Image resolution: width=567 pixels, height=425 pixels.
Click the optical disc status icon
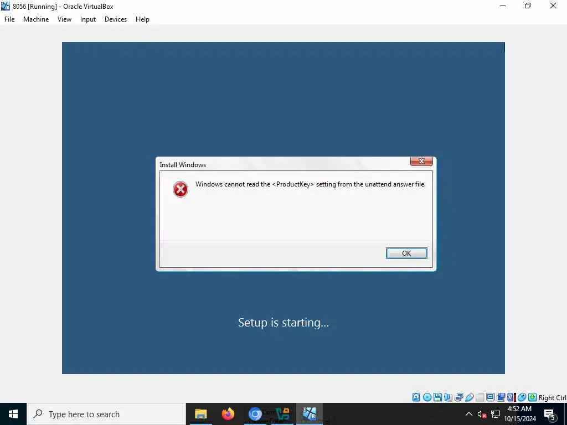tap(427, 397)
